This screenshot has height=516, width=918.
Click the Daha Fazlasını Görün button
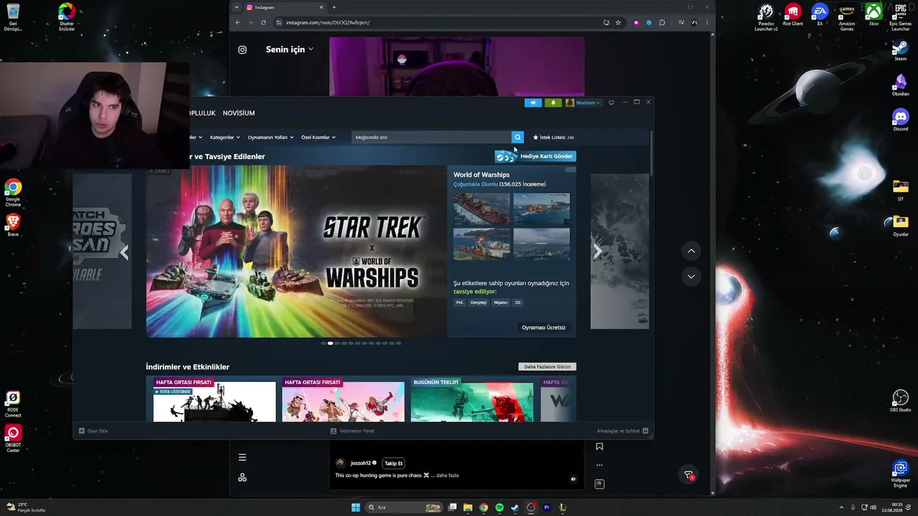pyautogui.click(x=547, y=367)
